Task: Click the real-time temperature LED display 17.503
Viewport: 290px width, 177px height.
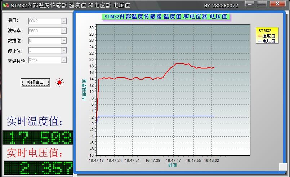Action: [37, 138]
